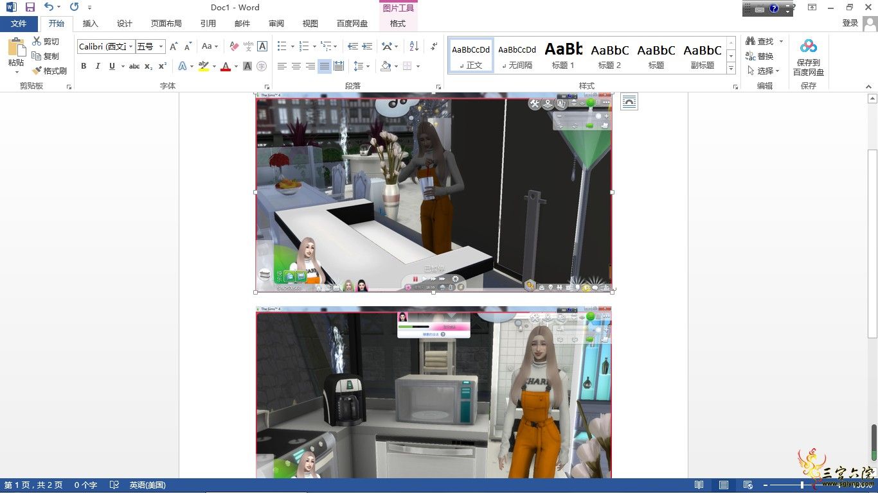Toggle Superscript formatting
878x493 pixels.
point(163,66)
